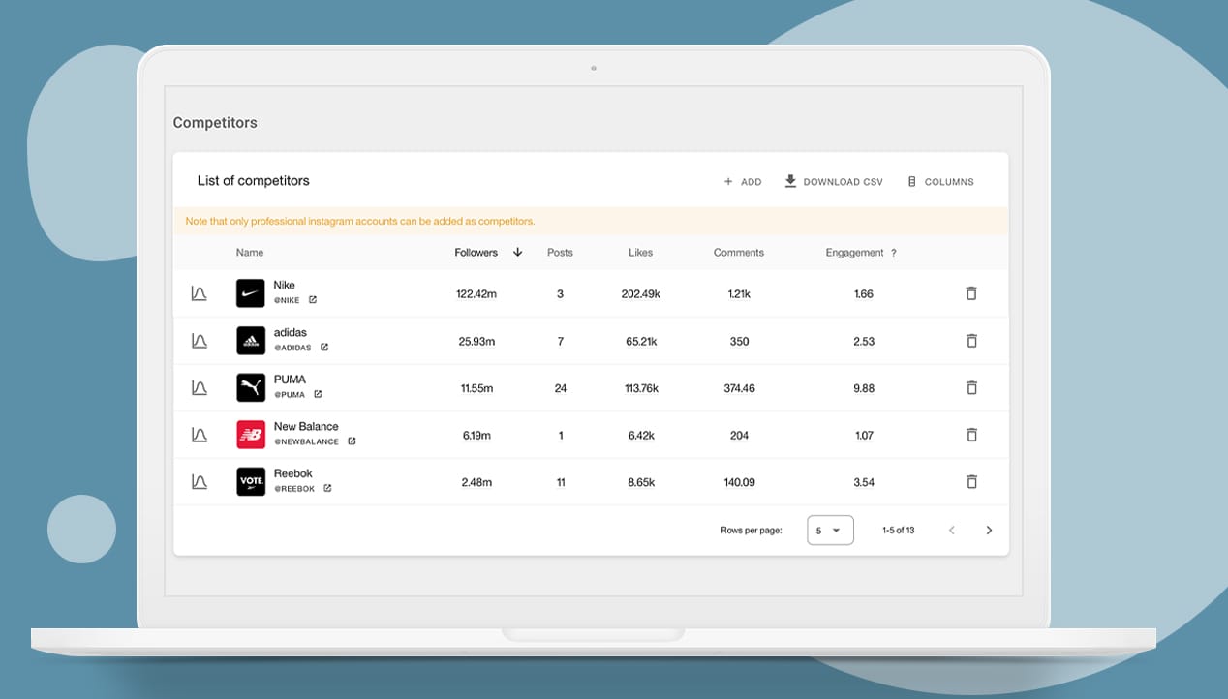Delete New Balance competitor row
This screenshot has width=1228, height=699.
pyautogui.click(x=971, y=435)
